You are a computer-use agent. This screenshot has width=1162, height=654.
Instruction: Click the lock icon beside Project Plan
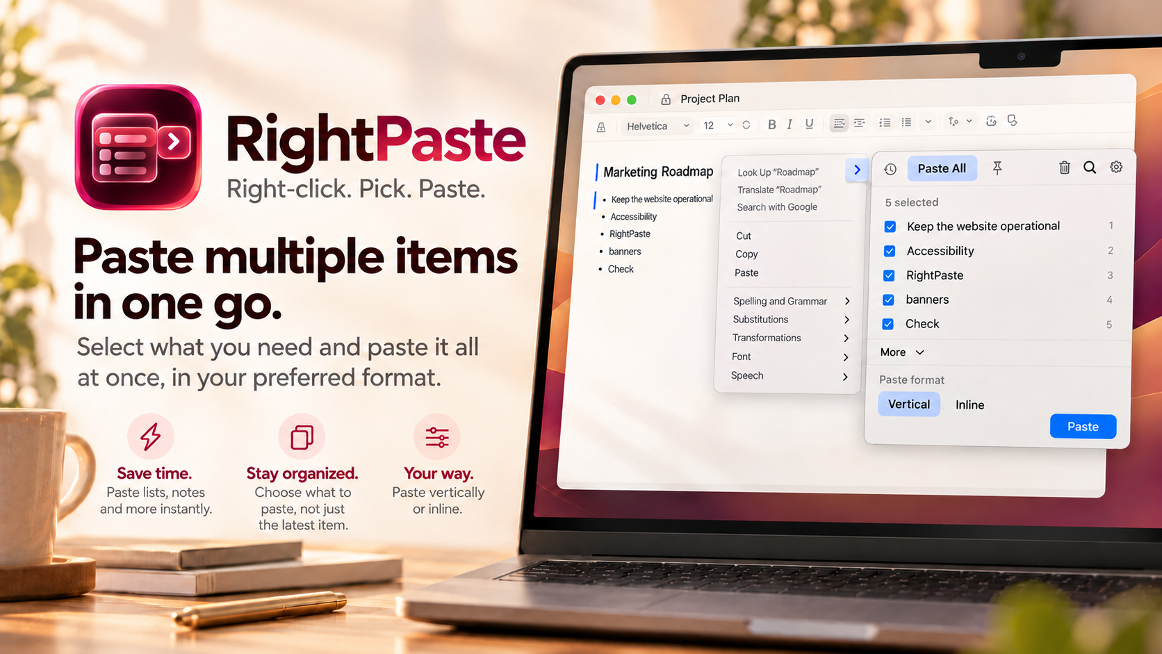coord(666,99)
